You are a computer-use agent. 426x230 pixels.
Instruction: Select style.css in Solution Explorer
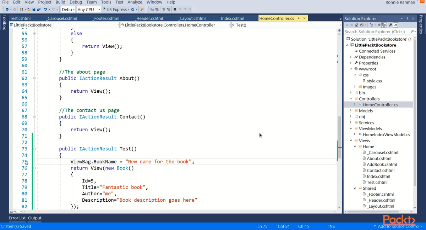(x=374, y=81)
